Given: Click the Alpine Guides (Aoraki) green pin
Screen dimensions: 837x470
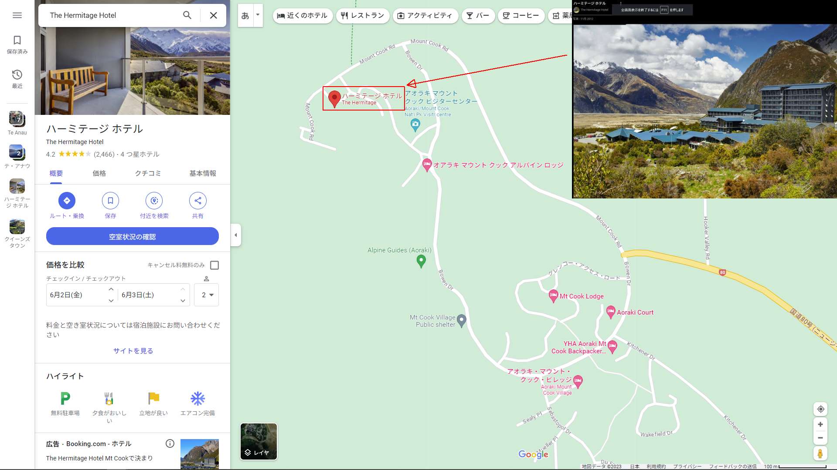Looking at the screenshot, I should pyautogui.click(x=421, y=261).
